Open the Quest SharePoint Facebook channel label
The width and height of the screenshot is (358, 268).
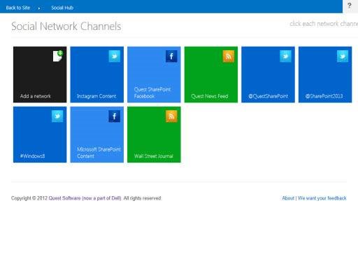point(152,93)
